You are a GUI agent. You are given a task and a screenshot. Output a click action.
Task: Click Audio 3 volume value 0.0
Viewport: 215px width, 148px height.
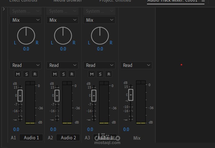[x=90, y=129]
